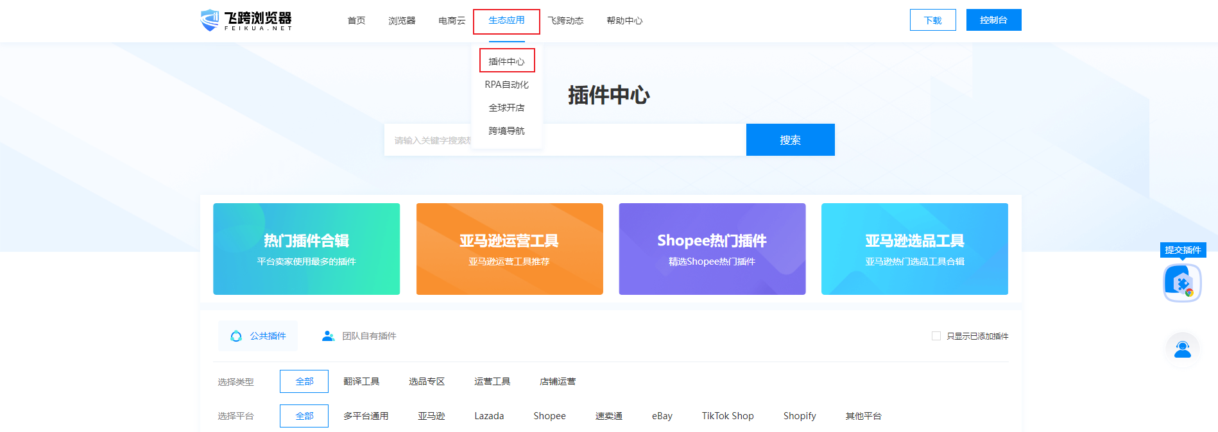This screenshot has width=1218, height=432.
Task: Open the submit plugin floating icon
Action: [x=1182, y=283]
